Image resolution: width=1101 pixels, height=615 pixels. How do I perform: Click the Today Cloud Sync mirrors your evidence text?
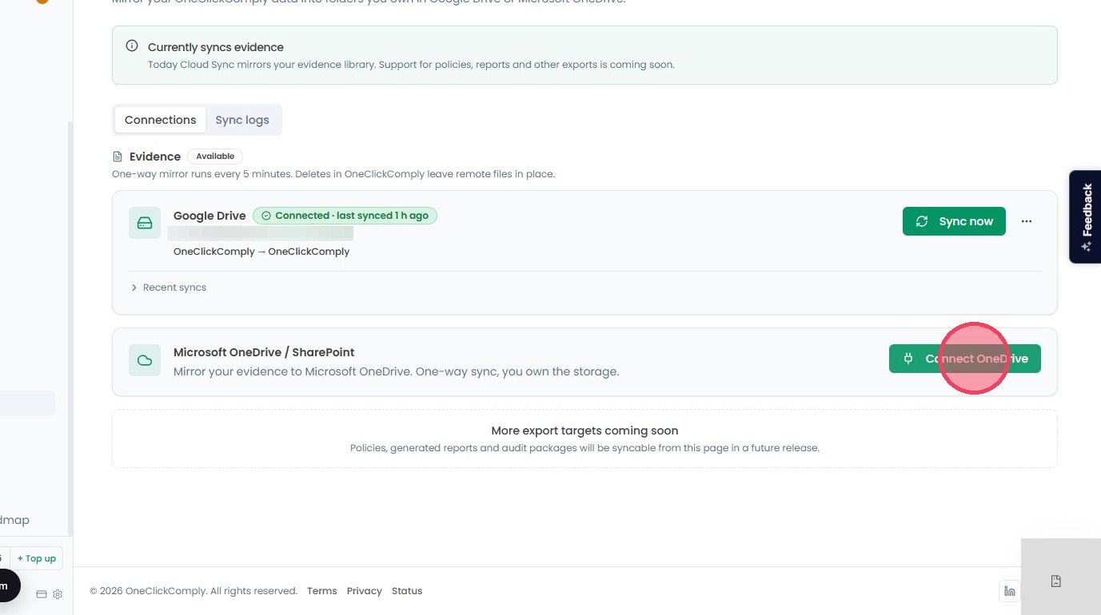(411, 65)
